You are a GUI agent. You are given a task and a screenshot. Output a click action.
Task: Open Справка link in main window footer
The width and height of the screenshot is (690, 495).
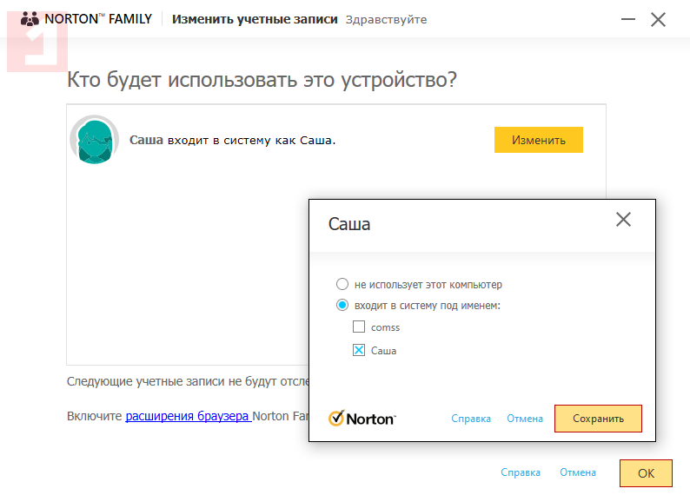521,472
